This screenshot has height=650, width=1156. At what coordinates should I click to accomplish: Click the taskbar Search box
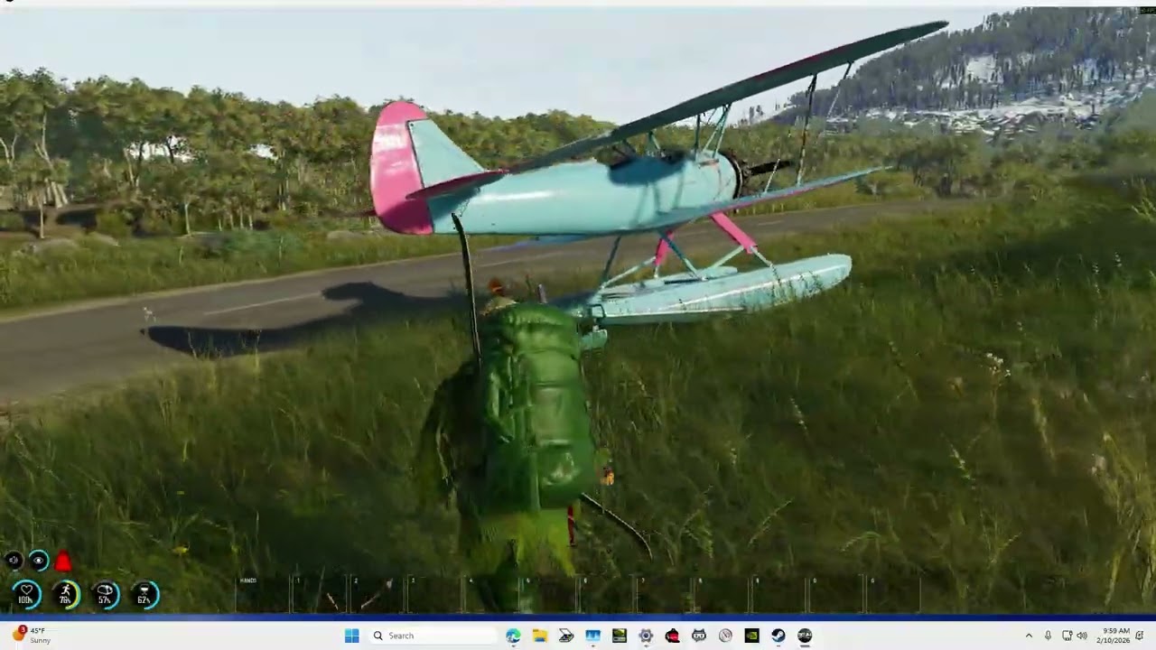[x=433, y=636]
